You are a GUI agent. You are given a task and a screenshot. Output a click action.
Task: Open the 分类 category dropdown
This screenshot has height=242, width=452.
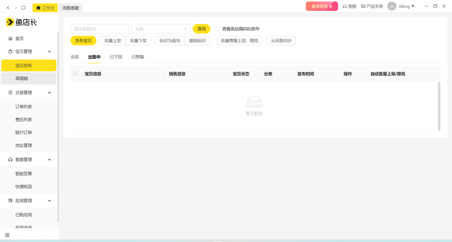(x=161, y=28)
